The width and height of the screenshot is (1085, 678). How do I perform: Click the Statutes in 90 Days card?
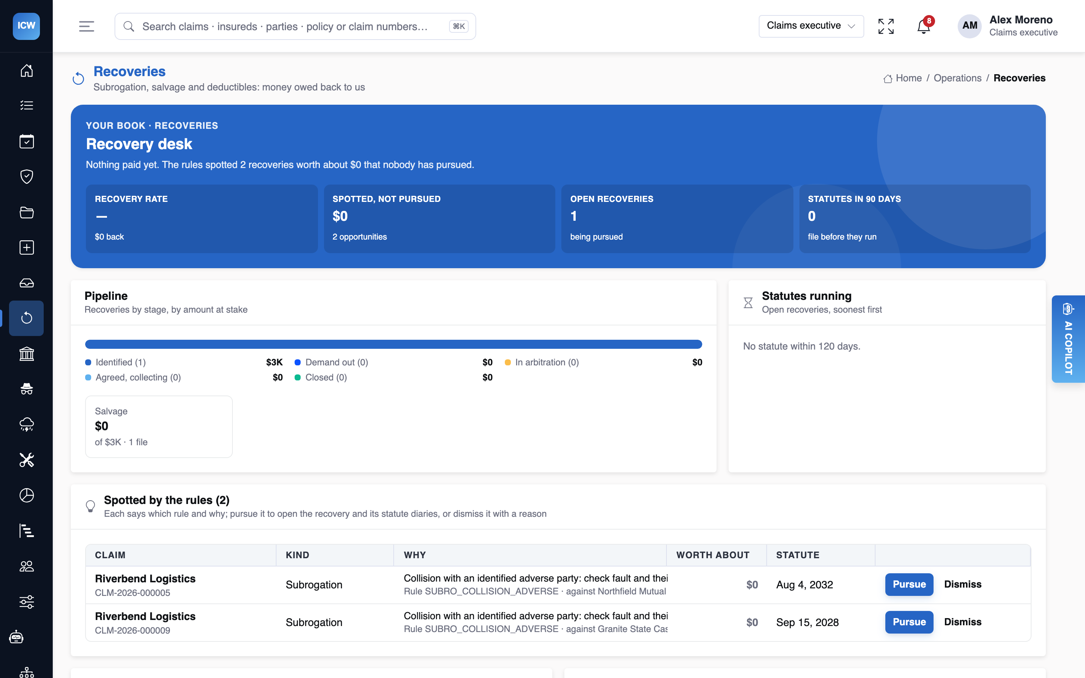pos(915,219)
